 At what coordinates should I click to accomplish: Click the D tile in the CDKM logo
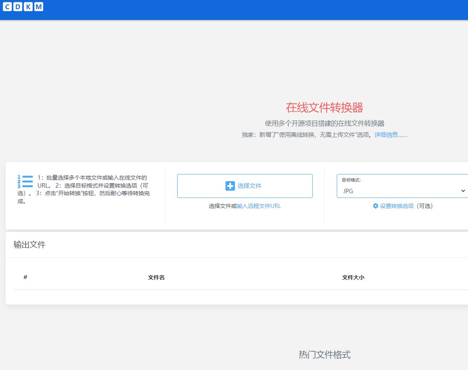coord(18,6)
